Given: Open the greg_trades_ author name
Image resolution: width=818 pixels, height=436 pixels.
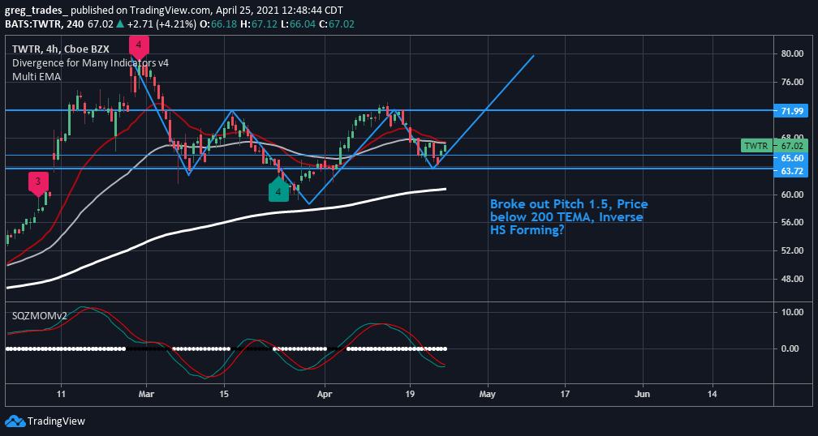Looking at the screenshot, I should (x=36, y=11).
